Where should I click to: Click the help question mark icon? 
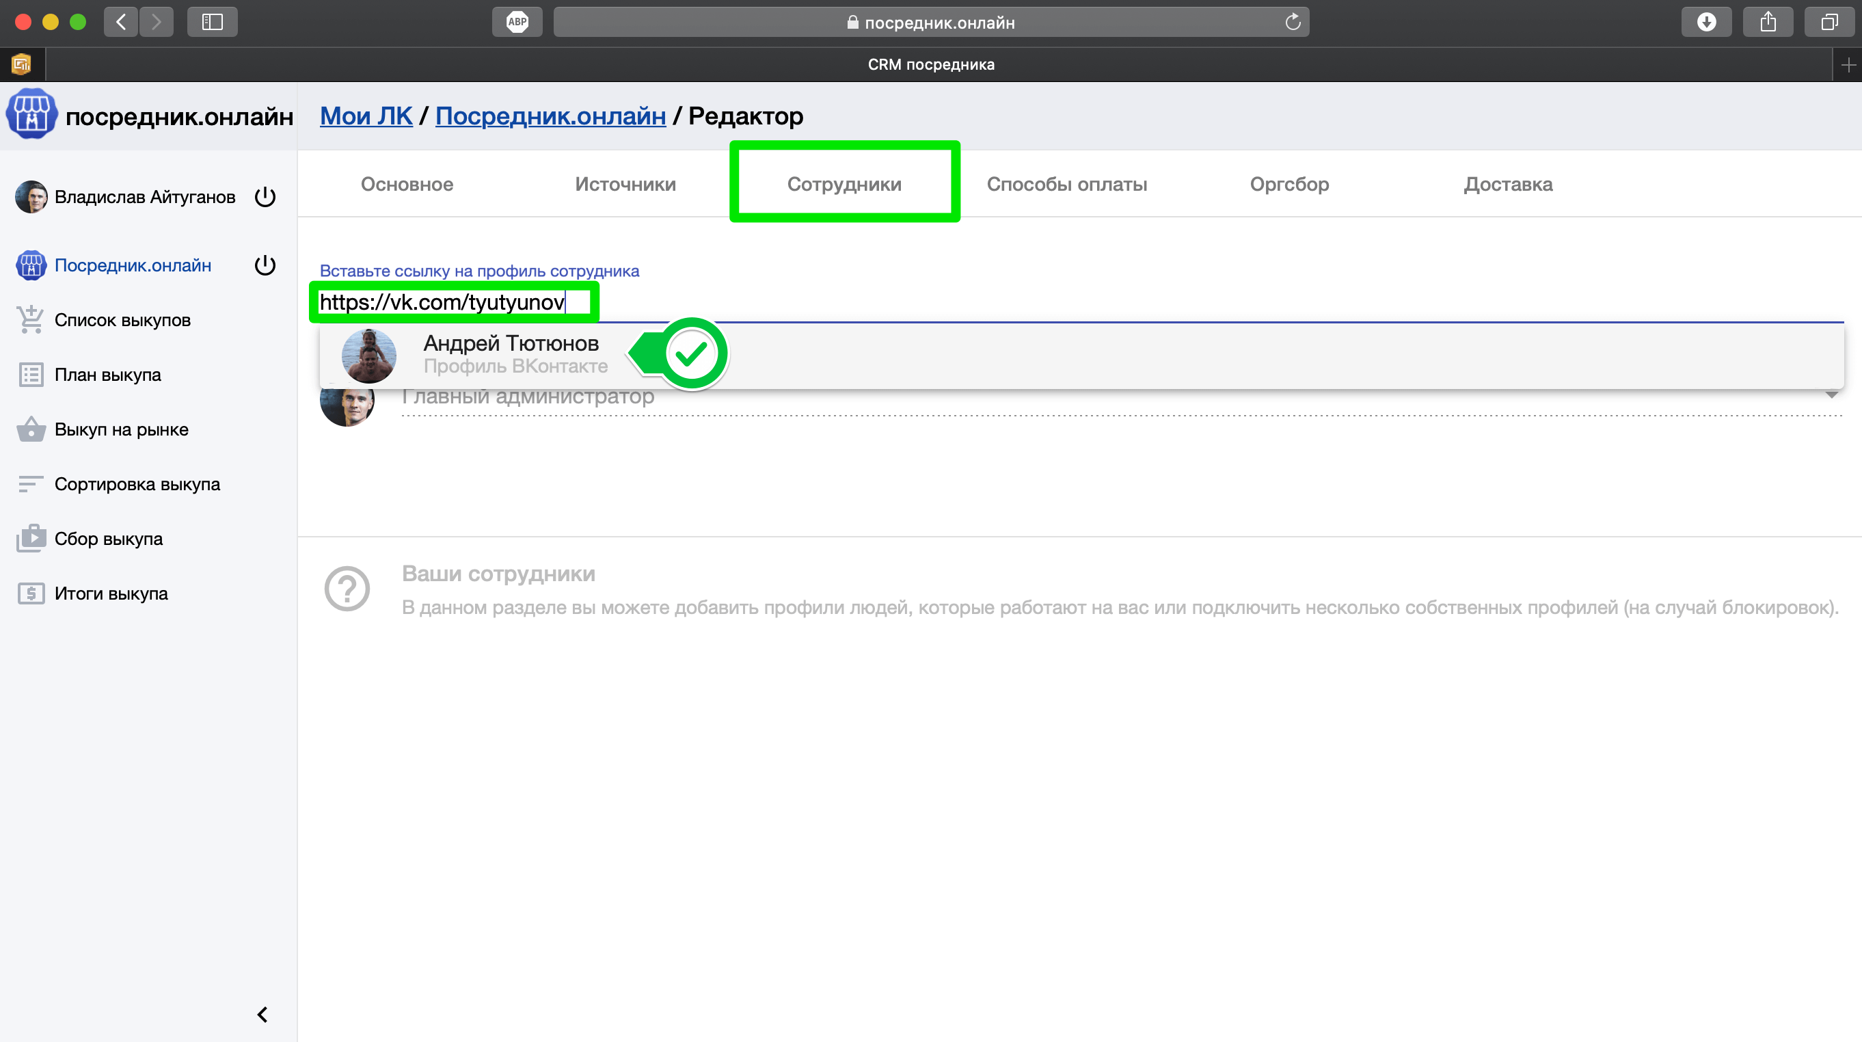coord(347,589)
